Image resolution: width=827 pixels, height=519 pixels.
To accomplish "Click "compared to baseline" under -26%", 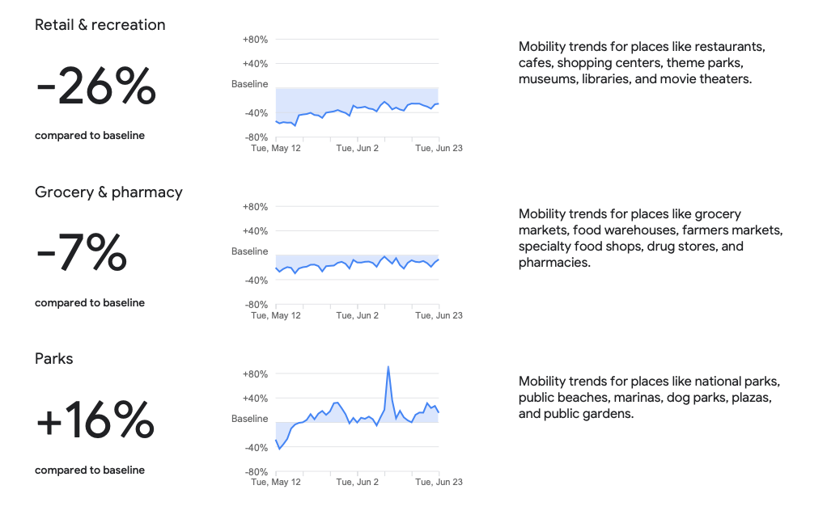I will pos(90,136).
